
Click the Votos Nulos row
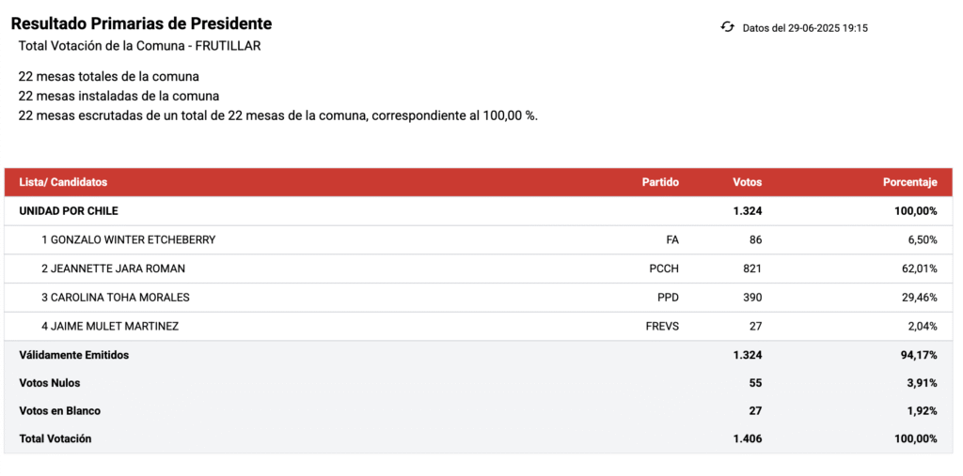479,383
